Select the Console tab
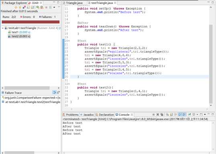The image size is (216, 154). [x=122, y=115]
